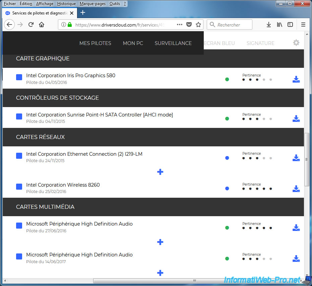312x286 pixels.
Task: Open the Marque-pages menu
Action: pyautogui.click(x=92, y=4)
